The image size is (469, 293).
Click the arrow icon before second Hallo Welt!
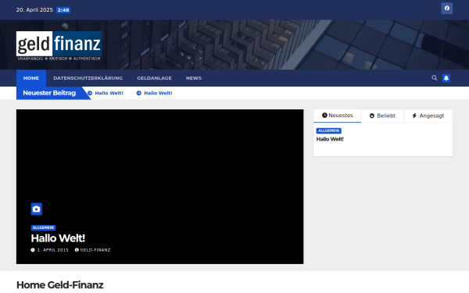(x=139, y=93)
